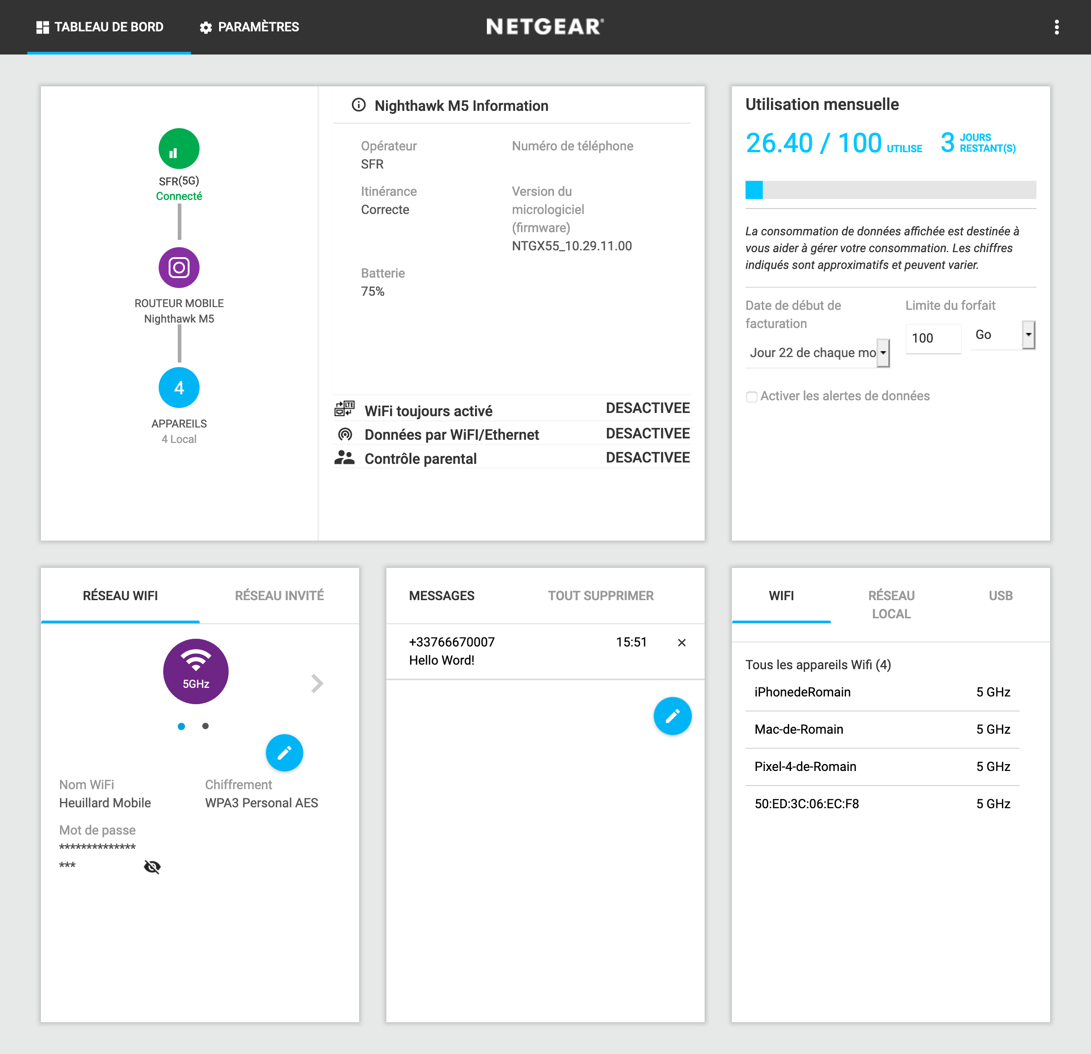Viewport: 1091px width, 1054px height.
Task: Click the purple 5GHz WiFi band icon
Action: tap(195, 671)
